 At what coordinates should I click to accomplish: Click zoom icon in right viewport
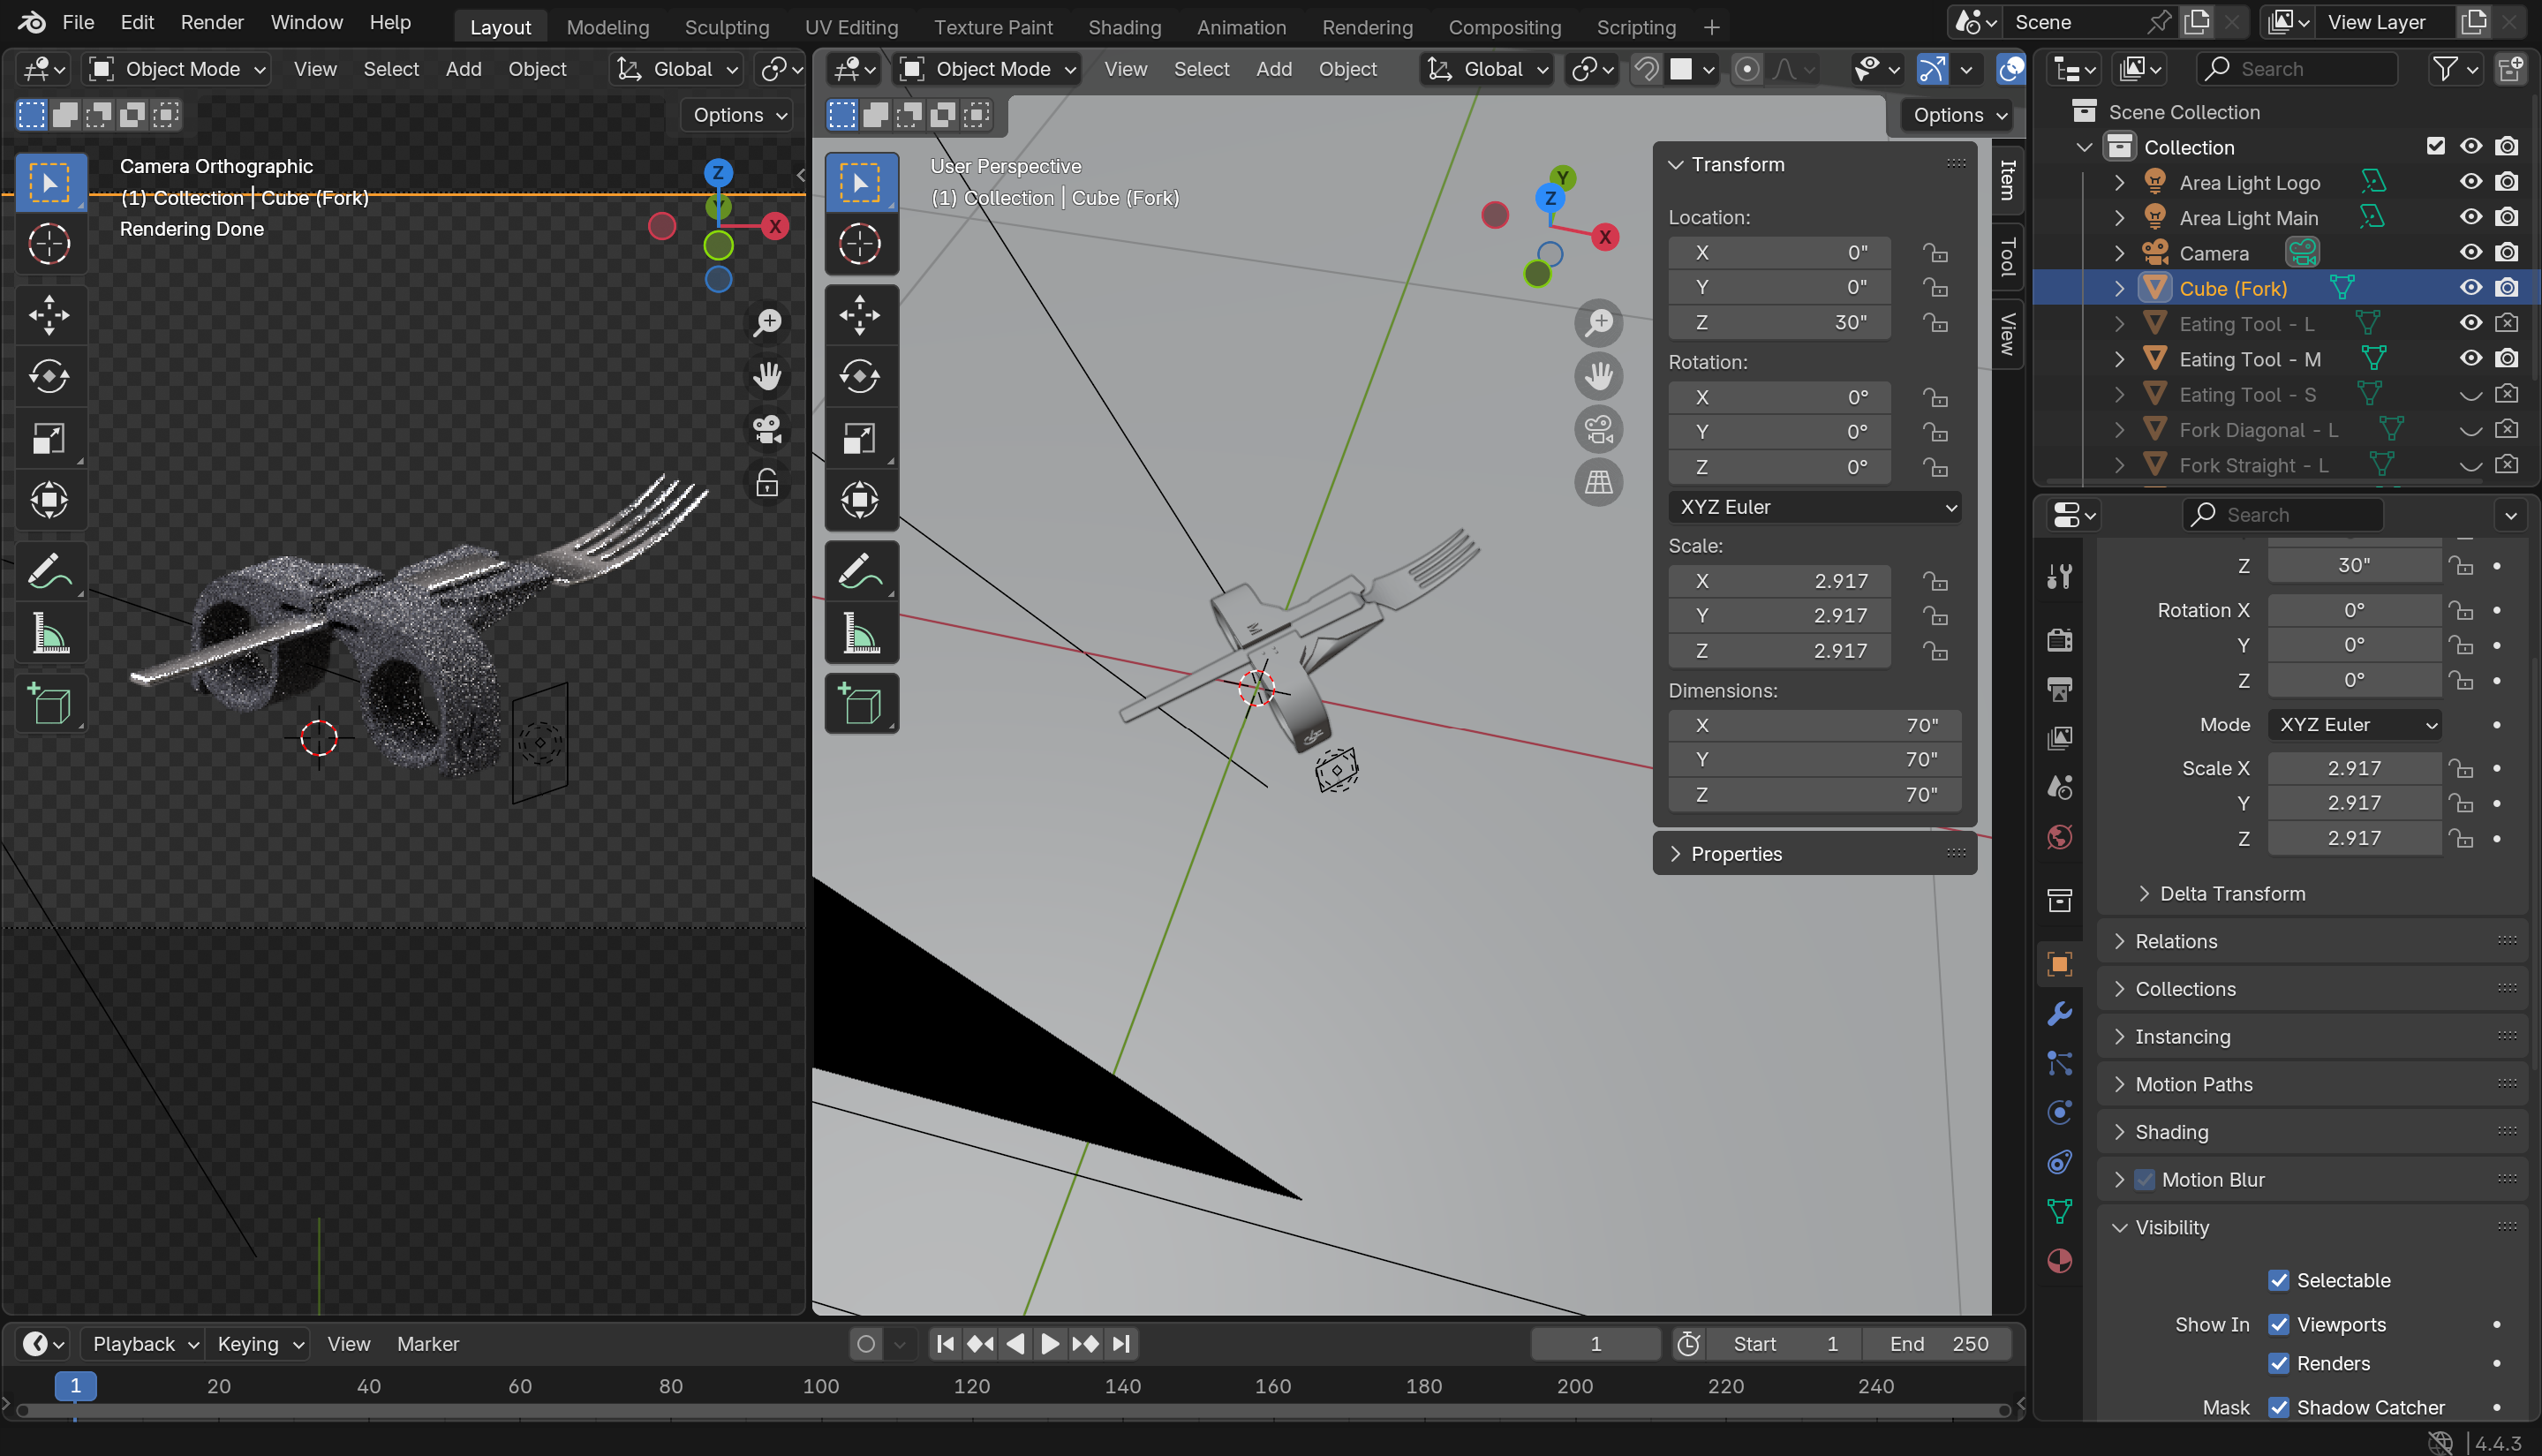click(1599, 323)
